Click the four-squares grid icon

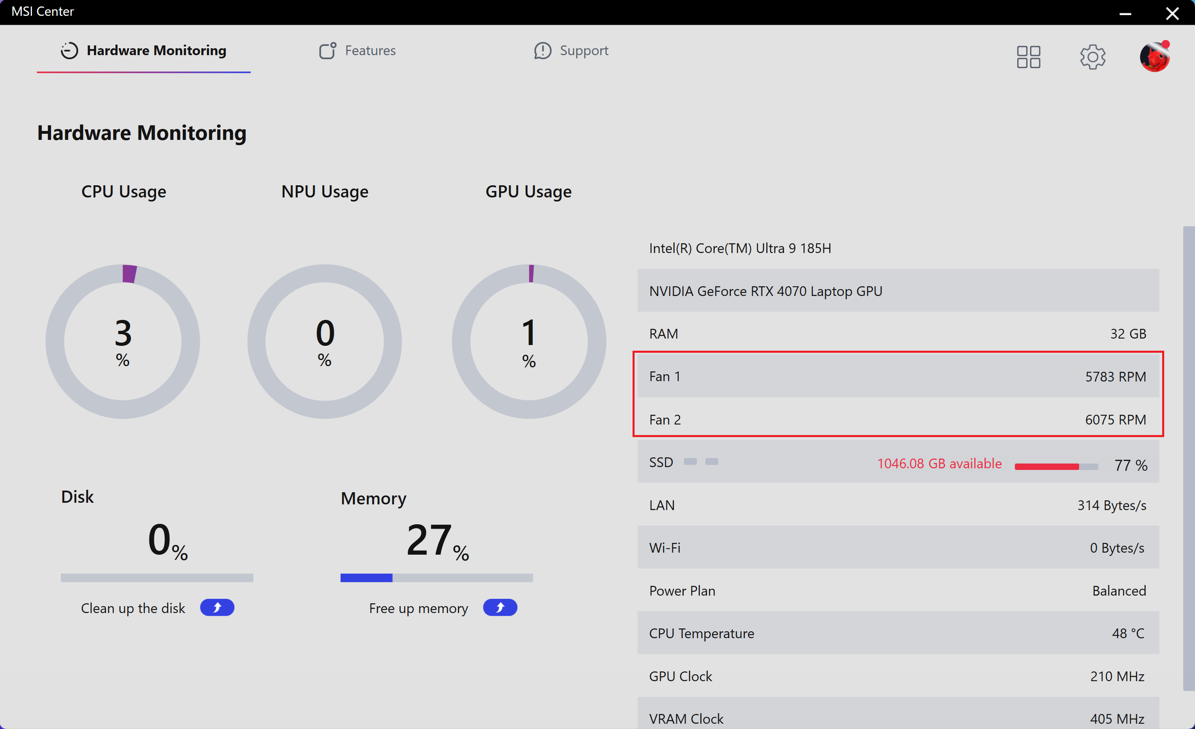[x=1028, y=57]
